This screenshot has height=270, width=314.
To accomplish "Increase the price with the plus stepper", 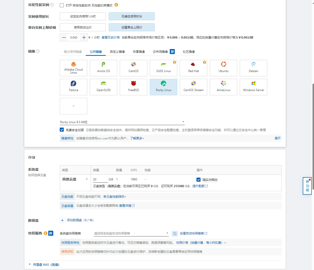I will point(84,38).
